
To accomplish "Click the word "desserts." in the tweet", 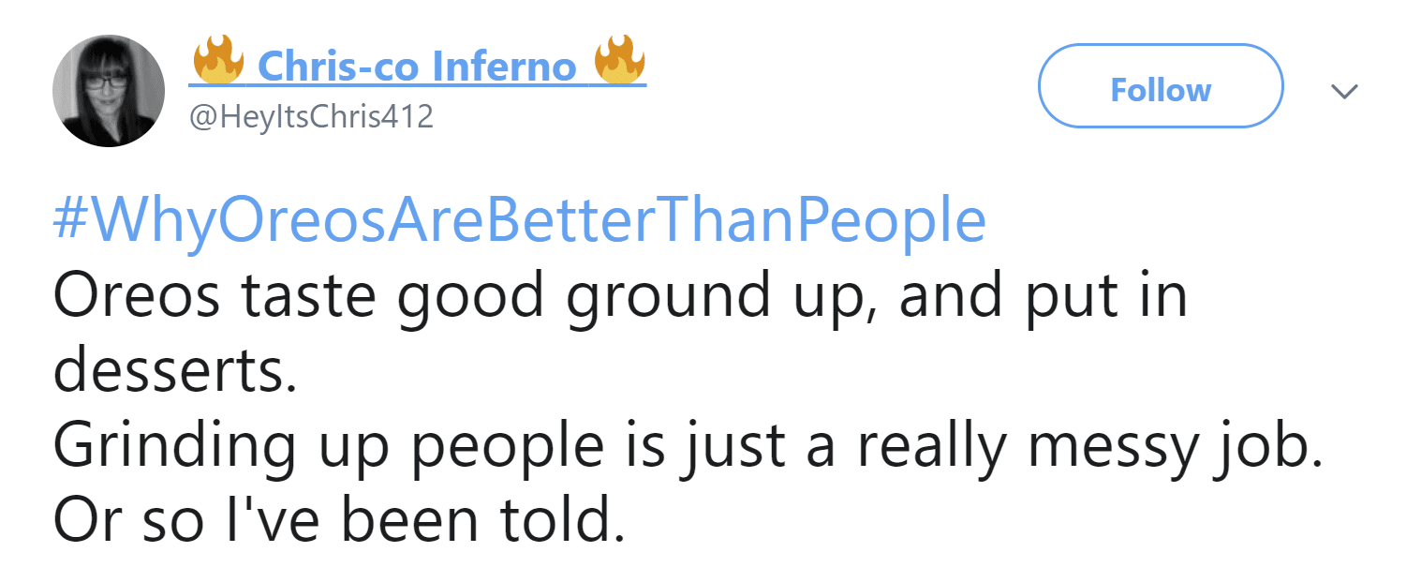I will pyautogui.click(x=174, y=372).
